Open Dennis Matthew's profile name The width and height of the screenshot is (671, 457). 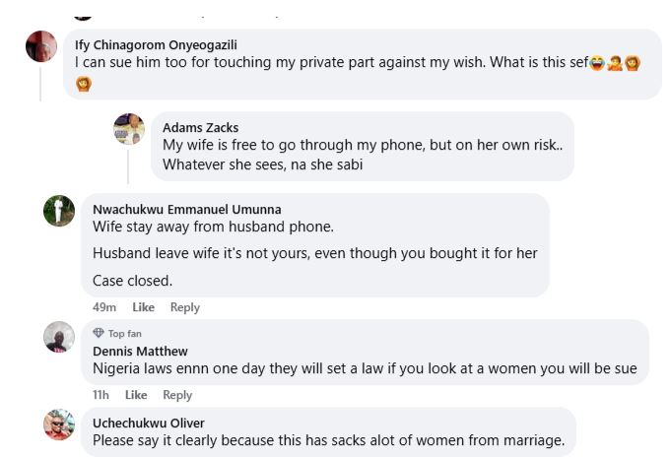click(140, 351)
